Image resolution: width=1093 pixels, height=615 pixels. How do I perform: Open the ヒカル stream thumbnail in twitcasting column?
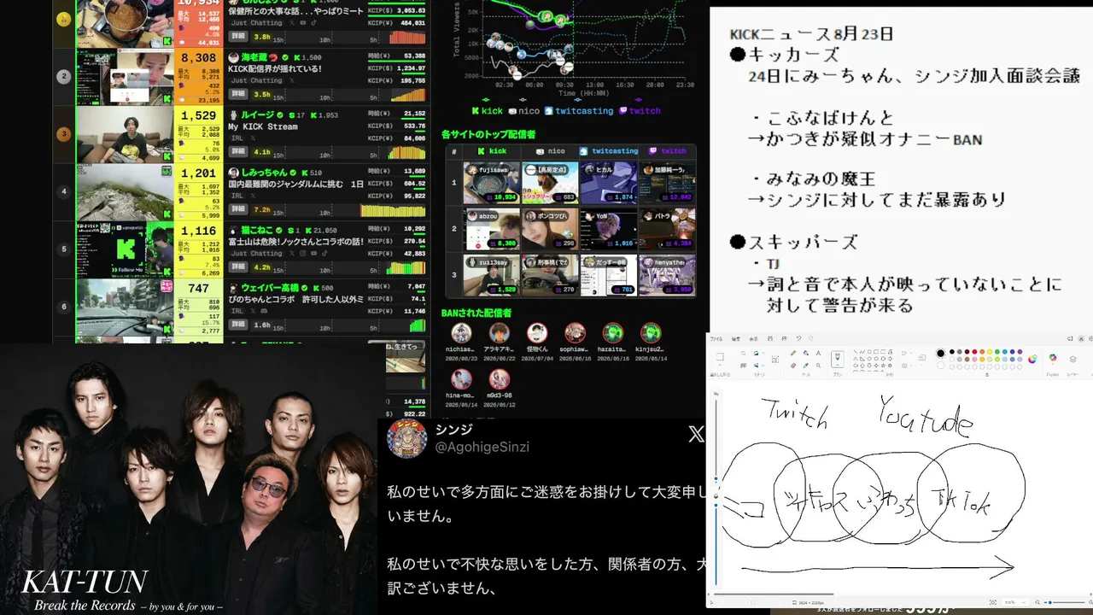point(608,183)
